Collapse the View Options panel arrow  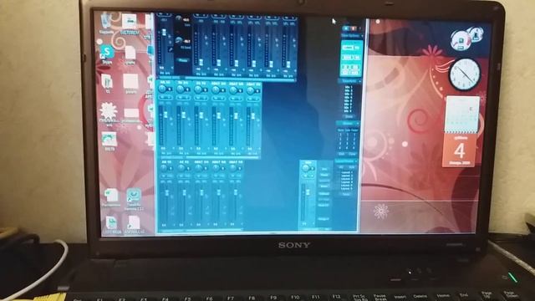click(362, 36)
